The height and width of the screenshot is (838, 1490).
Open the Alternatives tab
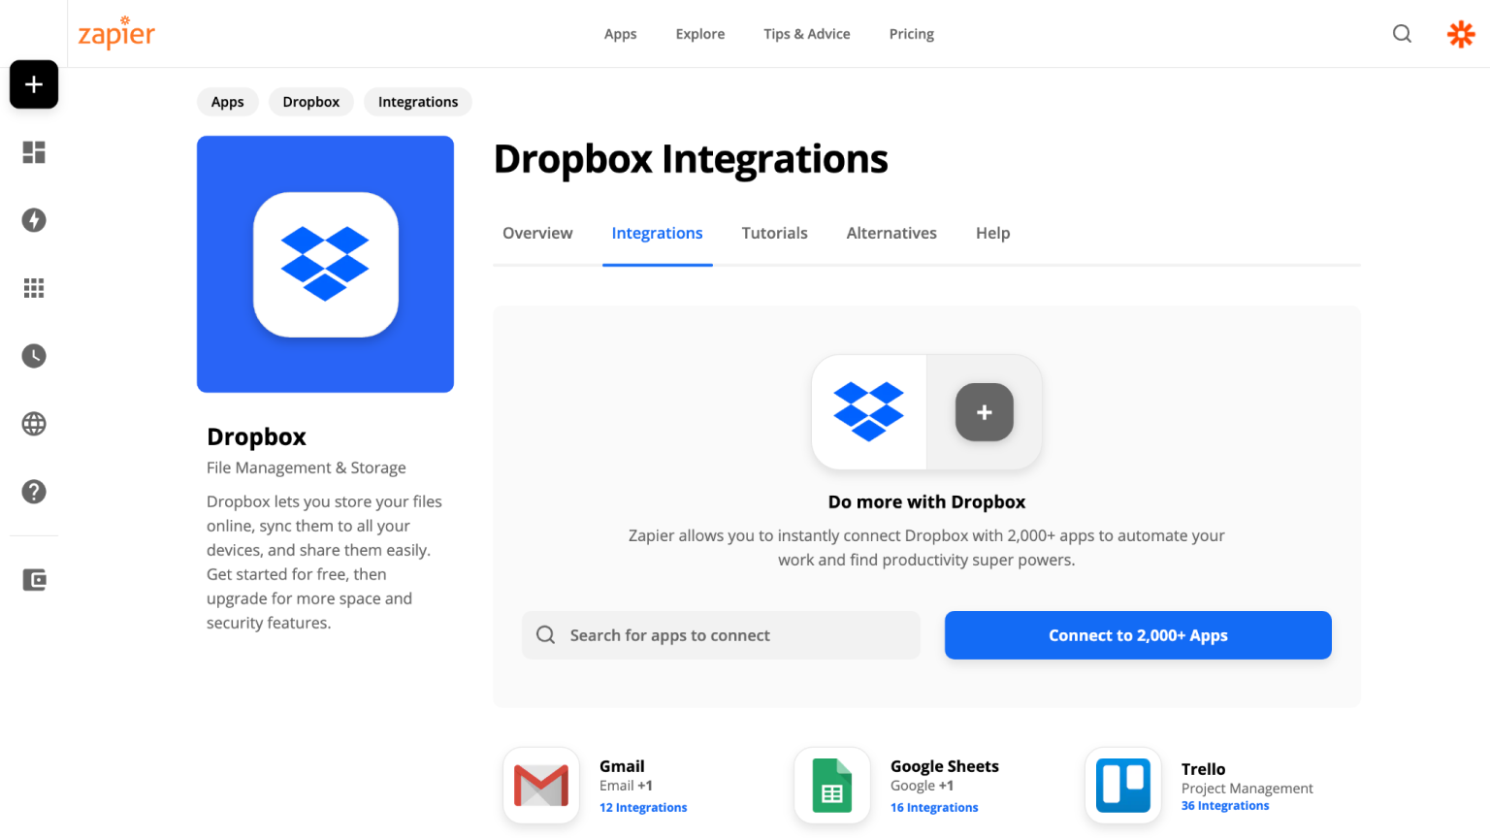click(x=891, y=233)
